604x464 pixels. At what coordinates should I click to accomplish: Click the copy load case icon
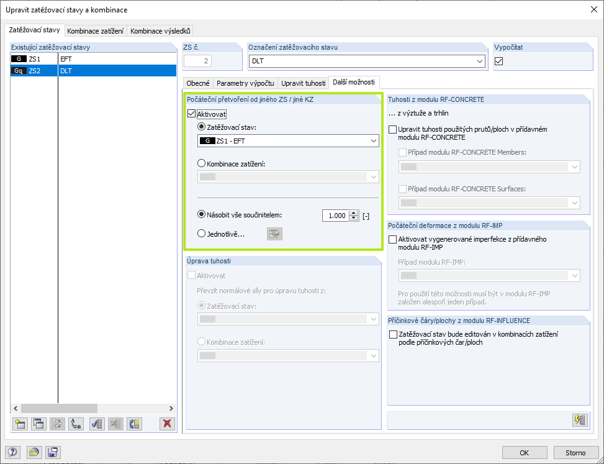click(38, 424)
